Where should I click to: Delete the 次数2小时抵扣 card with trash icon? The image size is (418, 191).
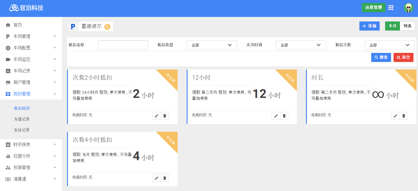tap(165, 116)
